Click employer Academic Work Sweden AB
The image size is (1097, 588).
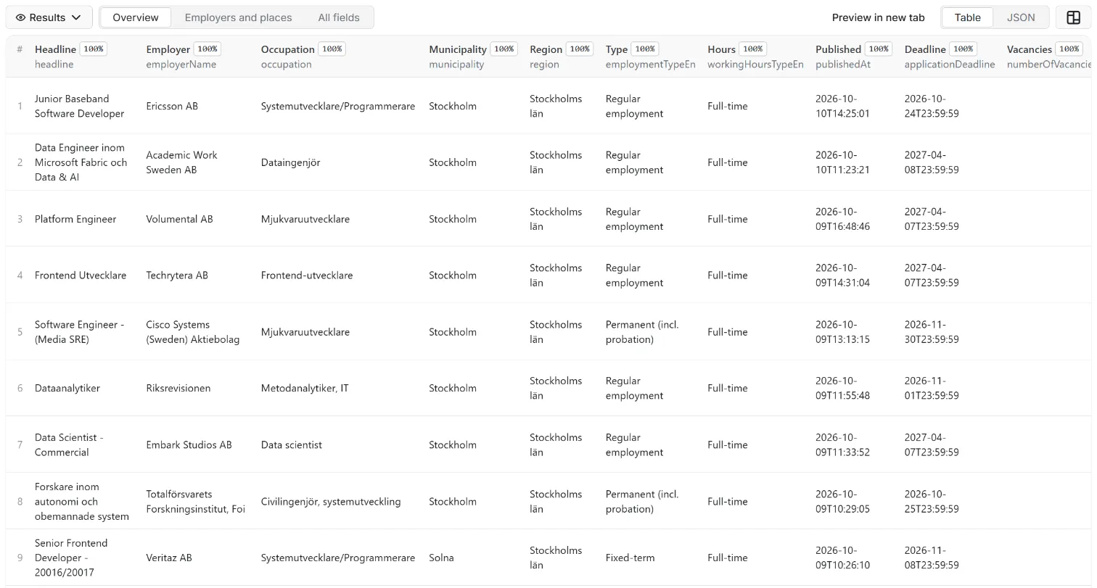click(181, 162)
